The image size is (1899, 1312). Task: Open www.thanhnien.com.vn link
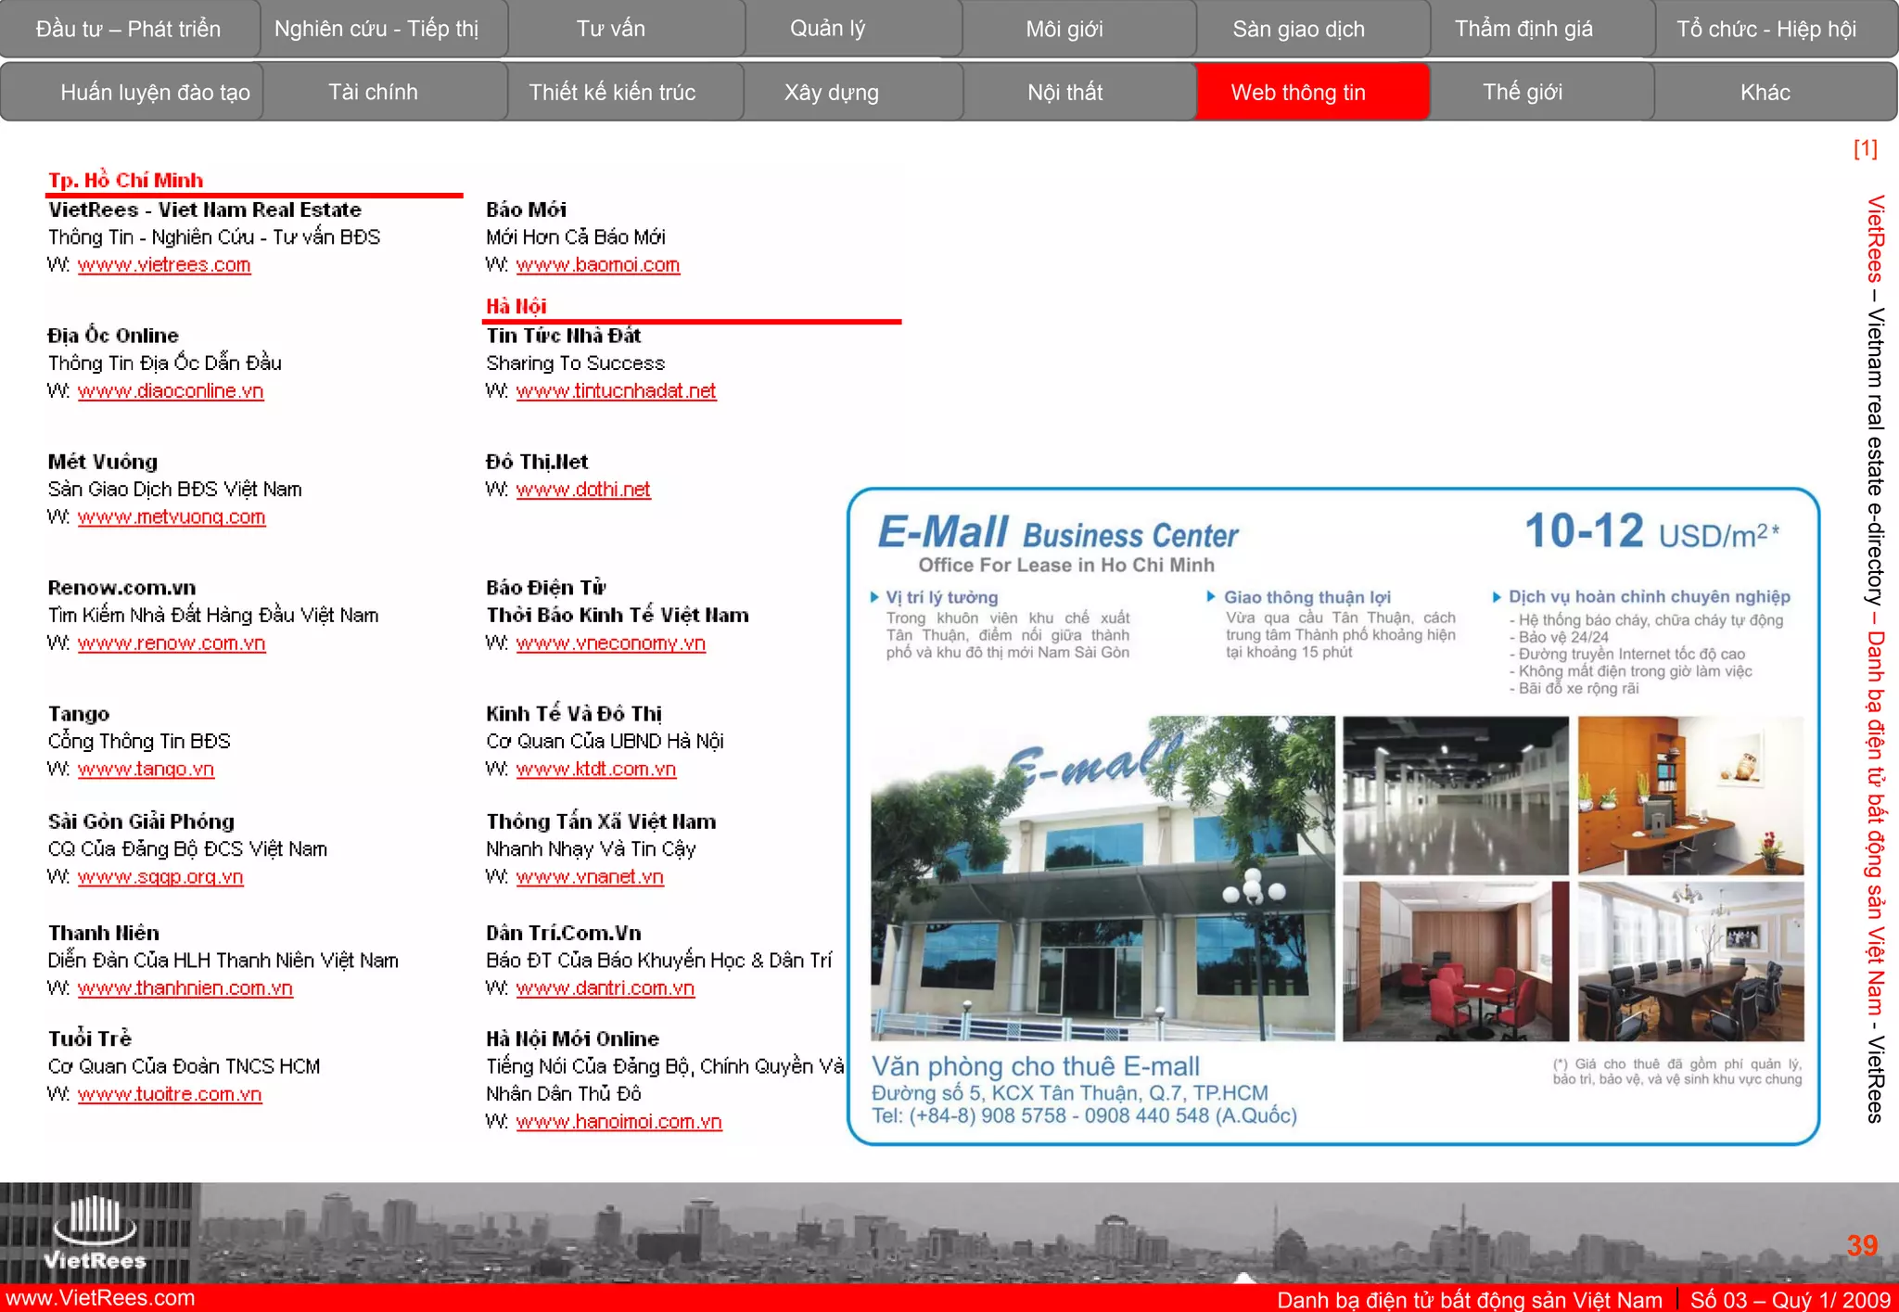click(x=185, y=988)
